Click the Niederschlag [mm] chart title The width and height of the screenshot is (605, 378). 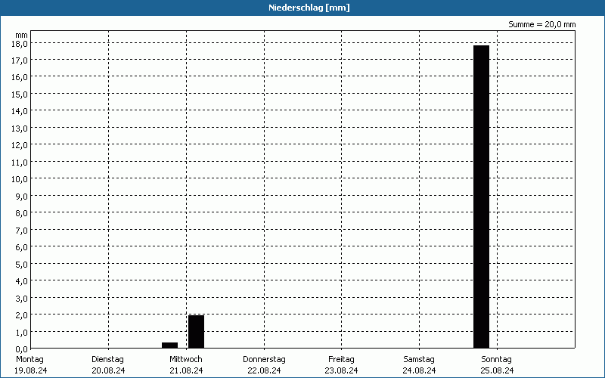click(309, 8)
